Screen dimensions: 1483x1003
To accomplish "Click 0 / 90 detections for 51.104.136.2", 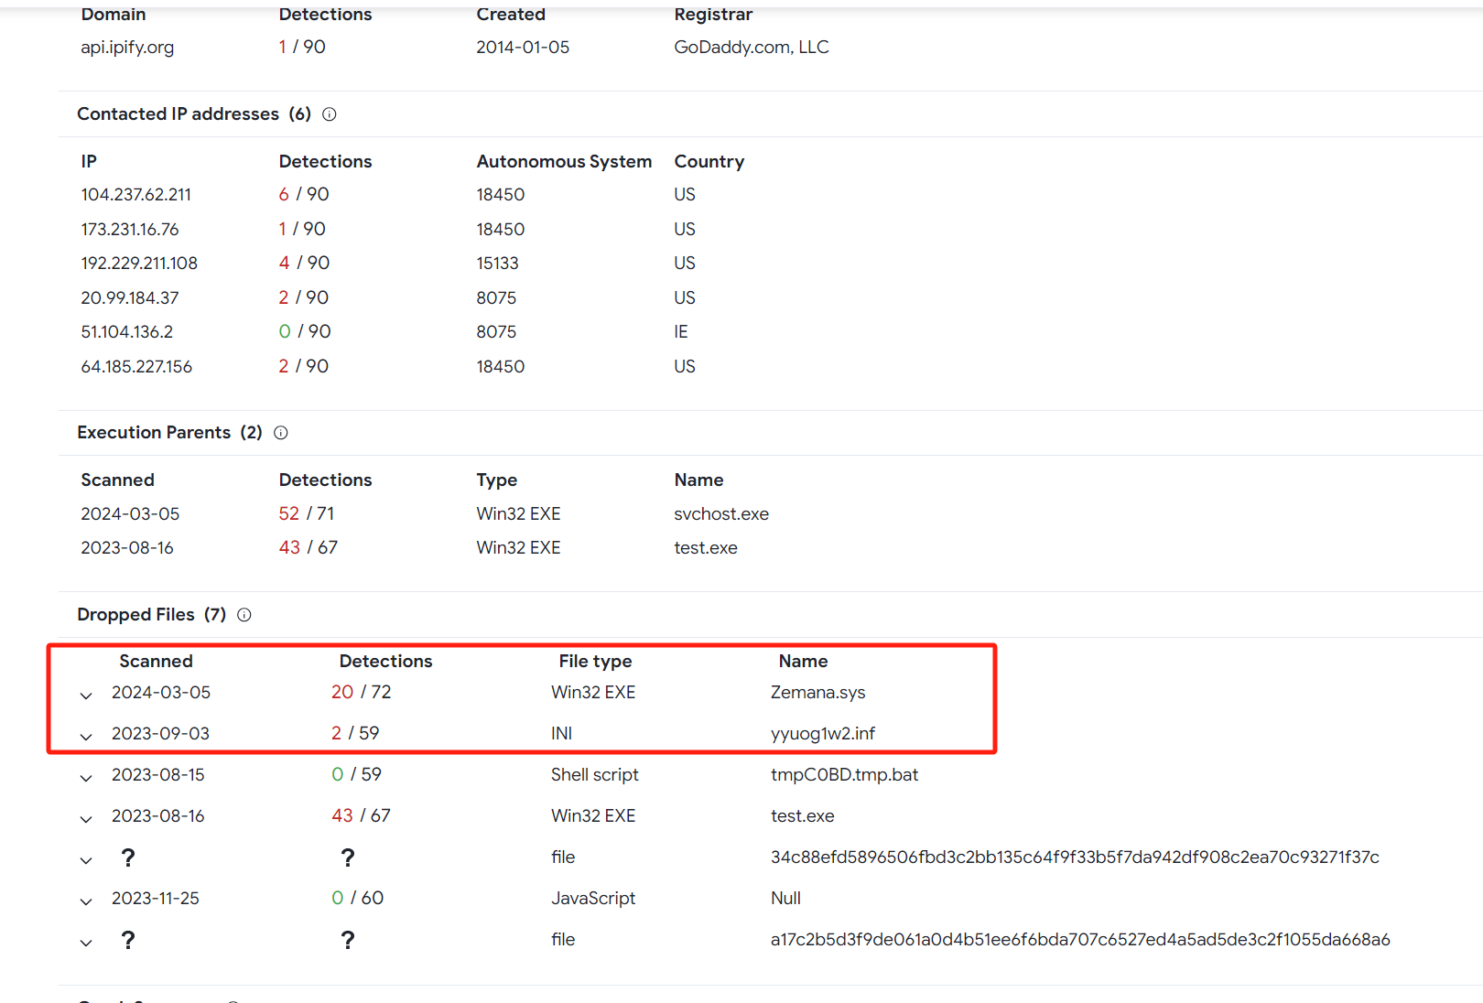I will (305, 332).
